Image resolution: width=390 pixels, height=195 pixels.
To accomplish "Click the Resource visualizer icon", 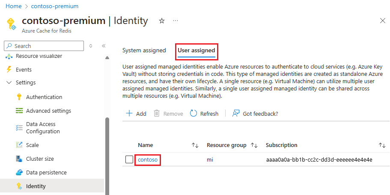I will (9, 57).
